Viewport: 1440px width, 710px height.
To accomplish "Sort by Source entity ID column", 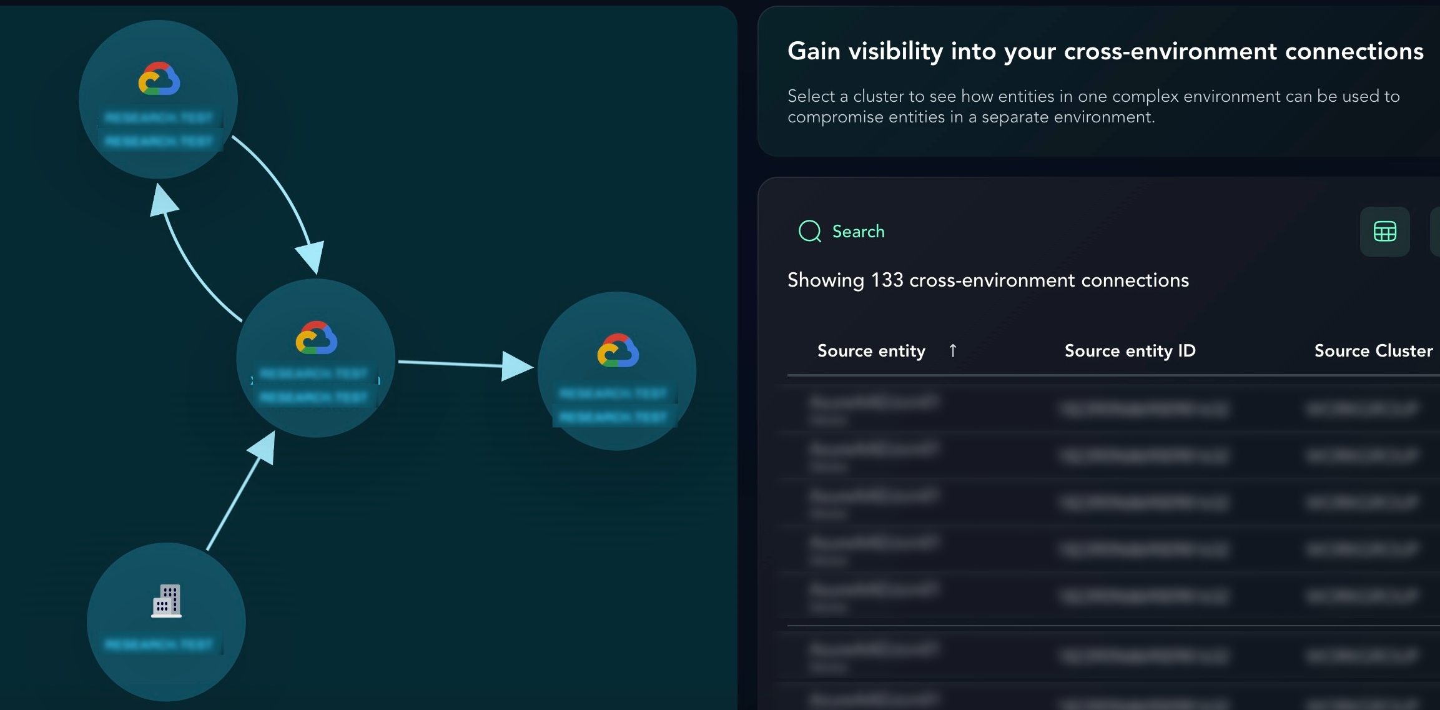I will [x=1130, y=351].
